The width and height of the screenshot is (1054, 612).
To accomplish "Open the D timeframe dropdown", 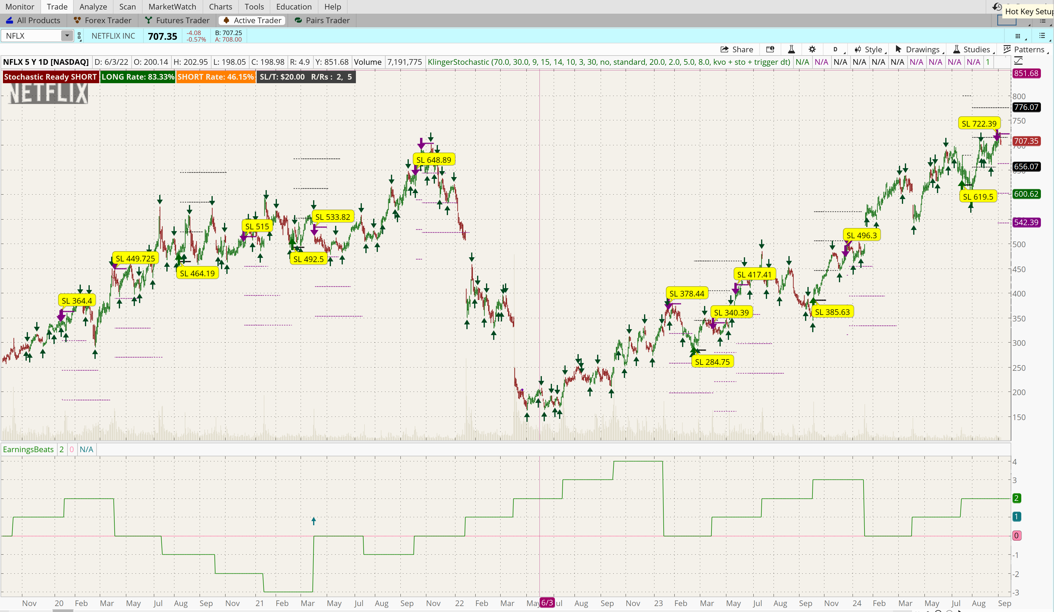I will point(836,49).
